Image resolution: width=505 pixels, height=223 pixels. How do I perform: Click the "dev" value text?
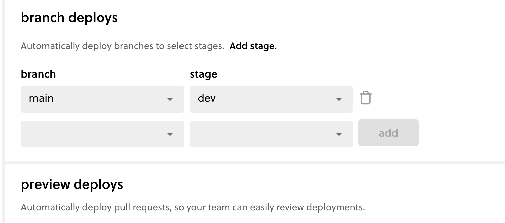[207, 99]
